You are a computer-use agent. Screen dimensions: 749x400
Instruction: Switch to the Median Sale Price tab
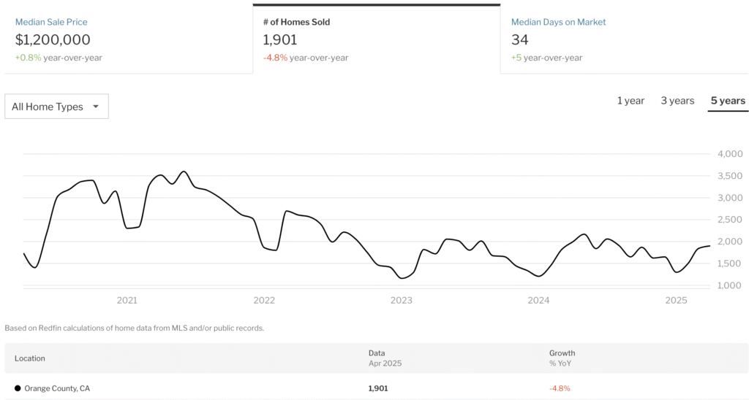point(51,22)
